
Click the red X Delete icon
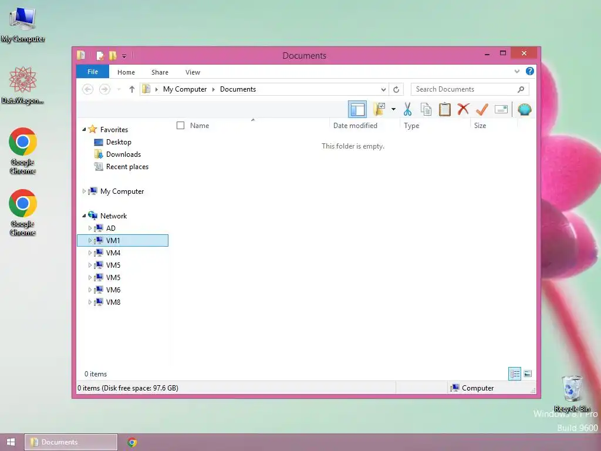pyautogui.click(x=463, y=109)
